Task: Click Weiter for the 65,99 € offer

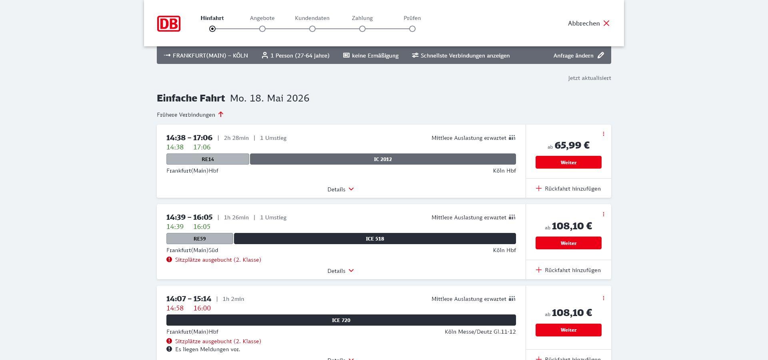Action: pos(568,162)
